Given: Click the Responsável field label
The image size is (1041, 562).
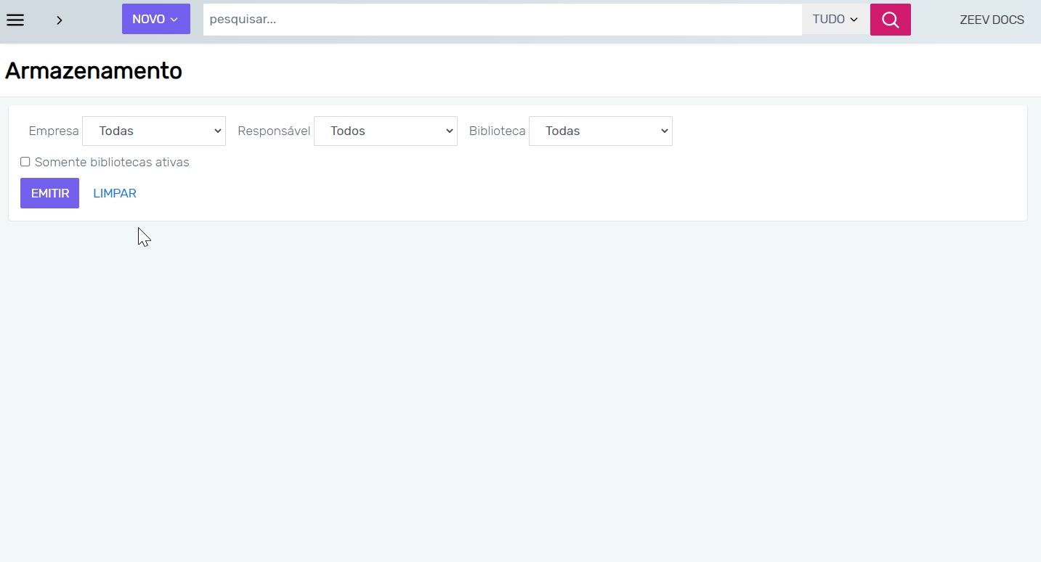Looking at the screenshot, I should [274, 131].
